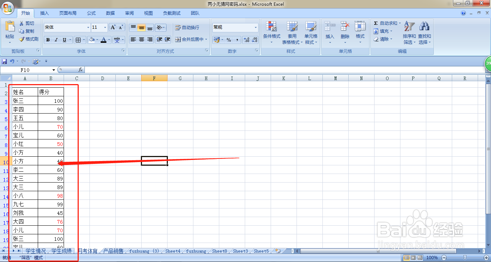Expand the font name 宋体 dropdown
This screenshot has width=491, height=262.
pos(88,27)
